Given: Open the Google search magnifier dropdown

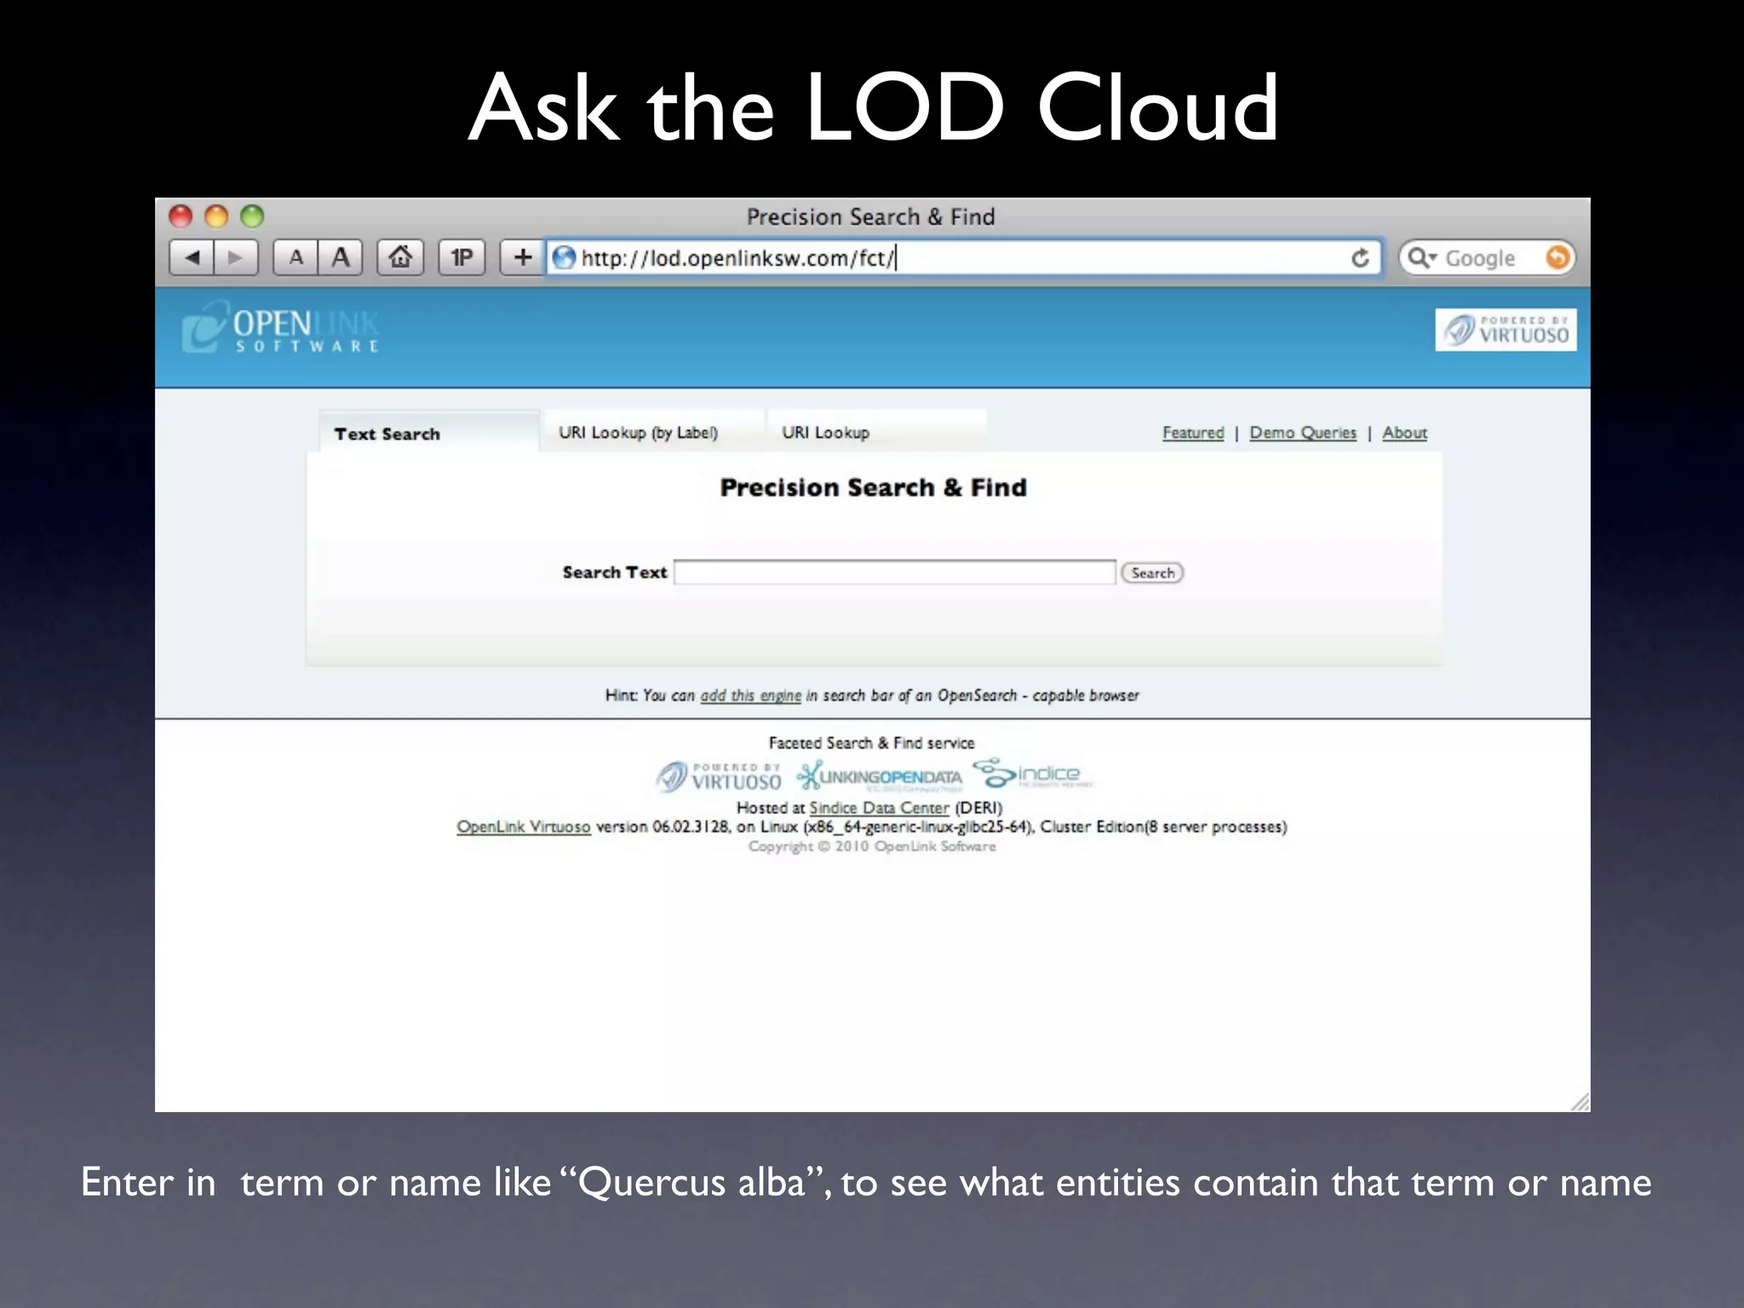Looking at the screenshot, I should coord(1421,257).
